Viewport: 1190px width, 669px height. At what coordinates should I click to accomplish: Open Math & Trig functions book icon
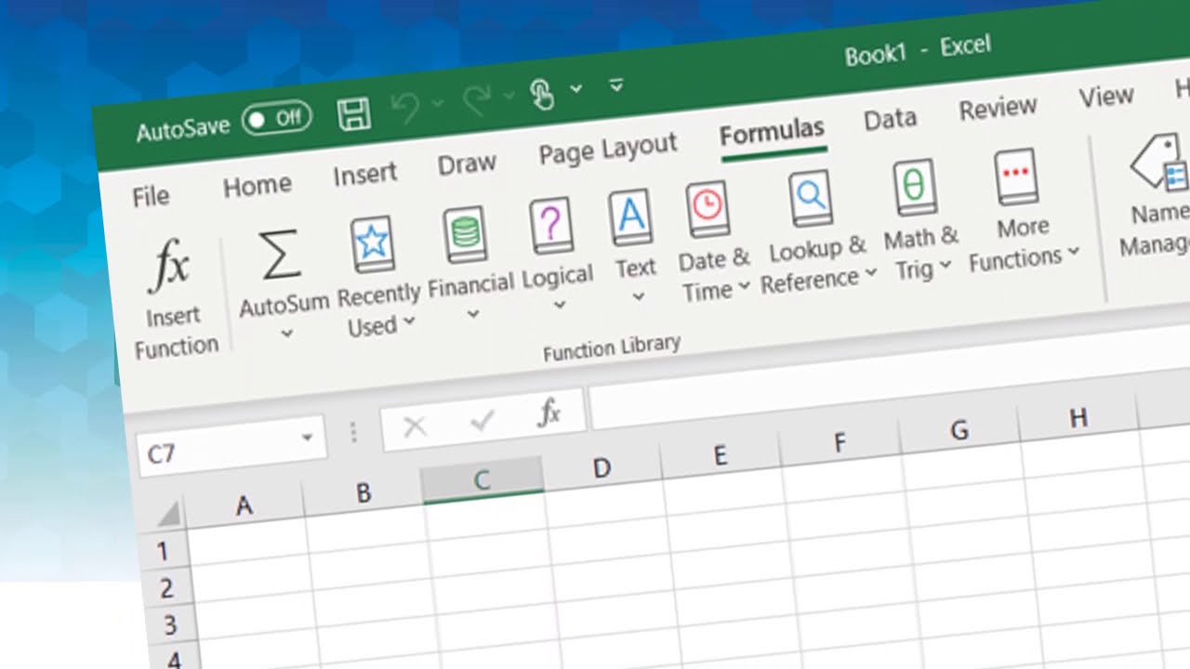(915, 187)
